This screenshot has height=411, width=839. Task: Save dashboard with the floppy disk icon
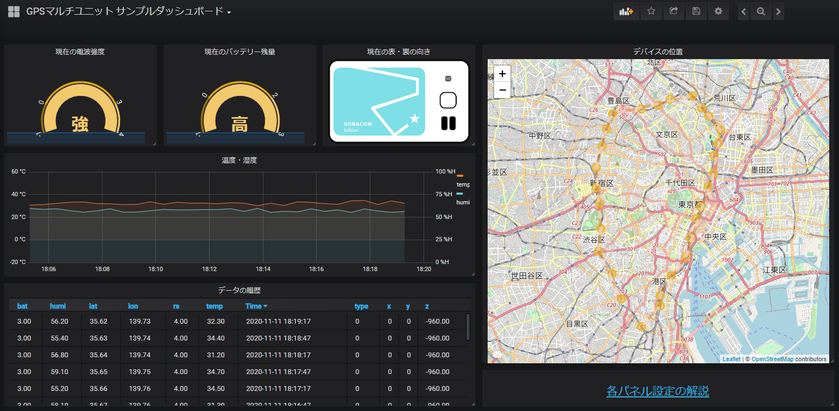tap(696, 11)
